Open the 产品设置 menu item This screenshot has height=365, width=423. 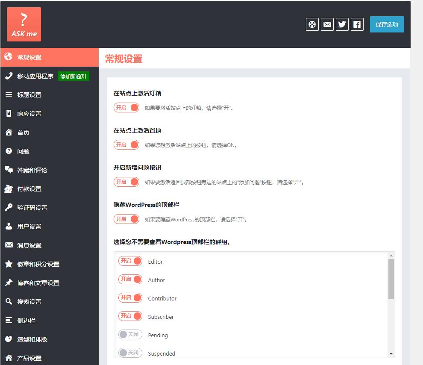click(50, 357)
